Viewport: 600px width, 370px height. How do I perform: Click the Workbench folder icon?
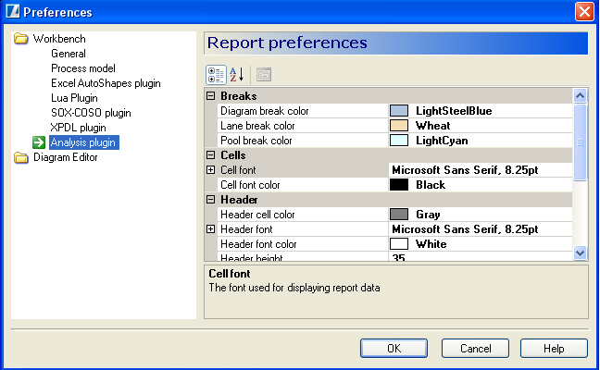[21, 39]
